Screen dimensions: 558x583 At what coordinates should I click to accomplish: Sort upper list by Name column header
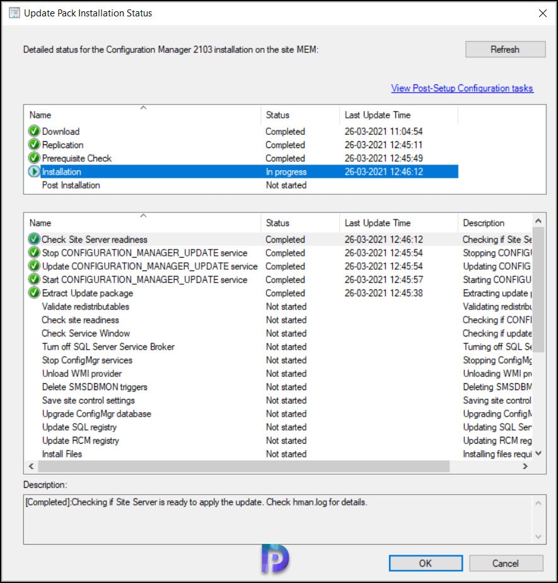click(142, 115)
